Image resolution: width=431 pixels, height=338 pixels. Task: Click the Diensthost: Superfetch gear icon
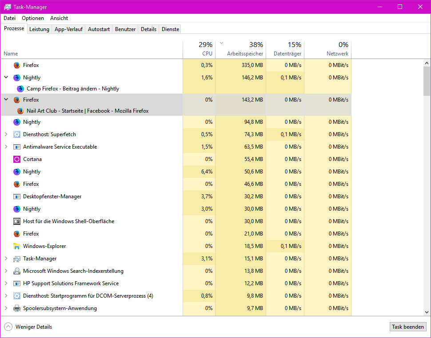17,134
